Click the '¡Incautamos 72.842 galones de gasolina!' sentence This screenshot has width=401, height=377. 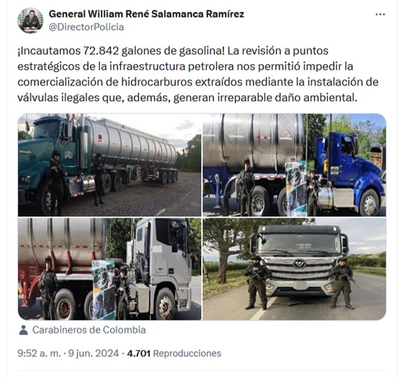(121, 51)
